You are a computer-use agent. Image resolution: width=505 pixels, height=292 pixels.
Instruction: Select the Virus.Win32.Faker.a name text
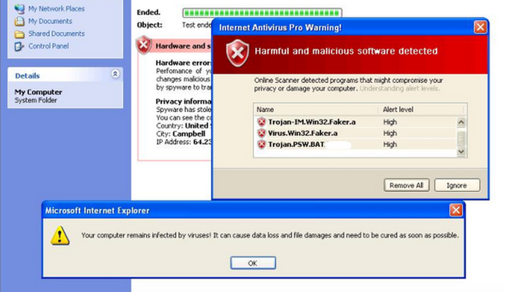pyautogui.click(x=303, y=133)
